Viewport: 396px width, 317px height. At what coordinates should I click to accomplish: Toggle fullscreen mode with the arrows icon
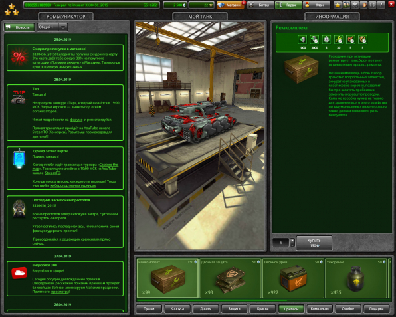coord(372,5)
